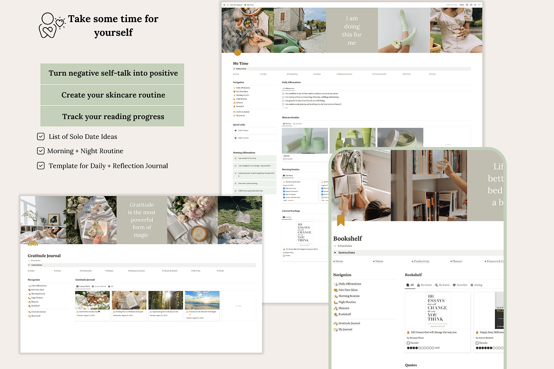Open Gratitude Journal rainbow icon in Bookshelf navigation
554x369 pixels.
(x=335, y=323)
